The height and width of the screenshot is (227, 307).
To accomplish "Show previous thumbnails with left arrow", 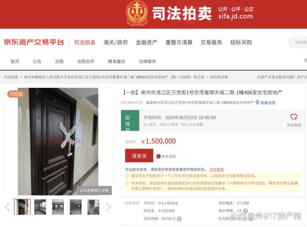I will [x=8, y=207].
